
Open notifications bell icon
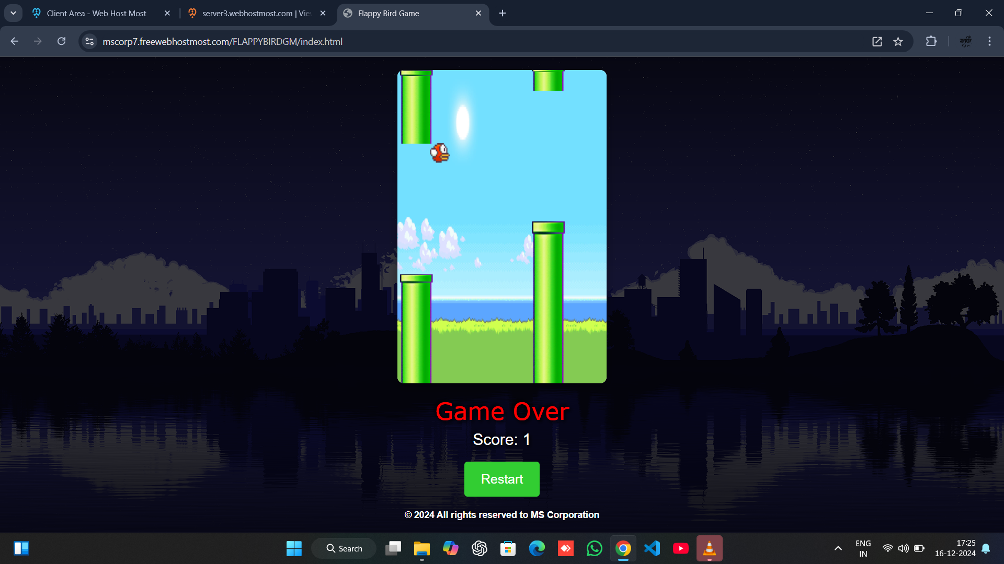click(986, 548)
